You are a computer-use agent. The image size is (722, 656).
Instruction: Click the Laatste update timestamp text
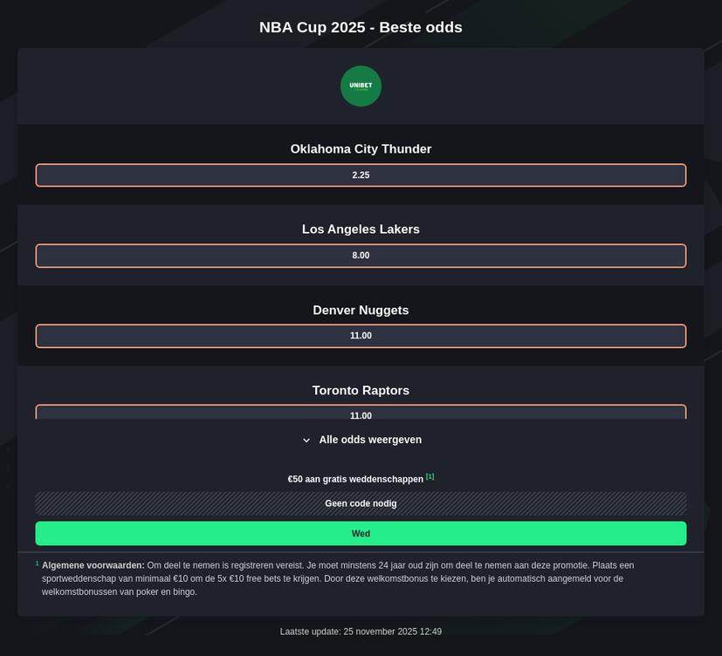tap(361, 631)
